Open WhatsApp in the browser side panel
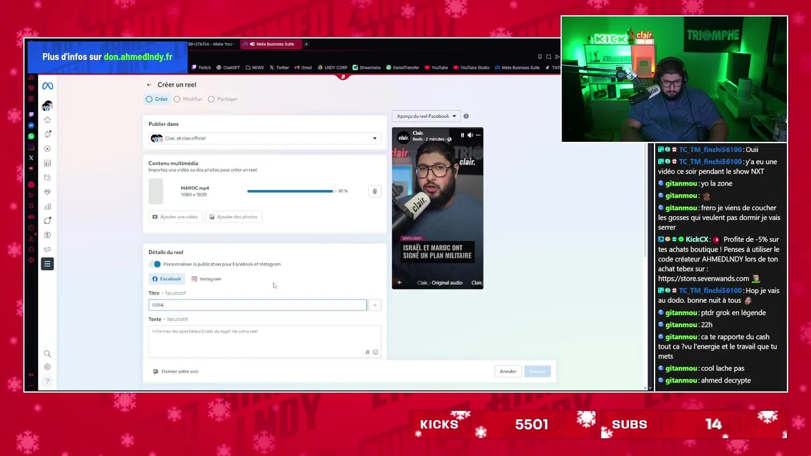The height and width of the screenshot is (456, 811). click(x=31, y=136)
